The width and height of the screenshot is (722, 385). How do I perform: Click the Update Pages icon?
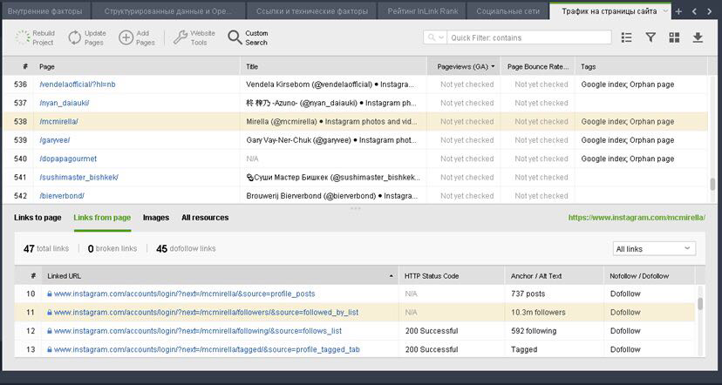tap(75, 37)
